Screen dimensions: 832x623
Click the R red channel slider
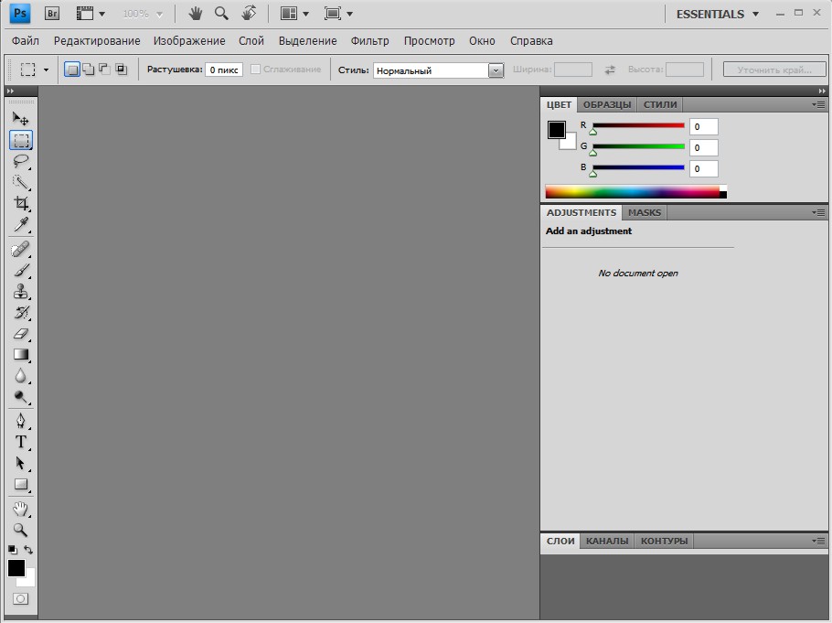[x=638, y=126]
